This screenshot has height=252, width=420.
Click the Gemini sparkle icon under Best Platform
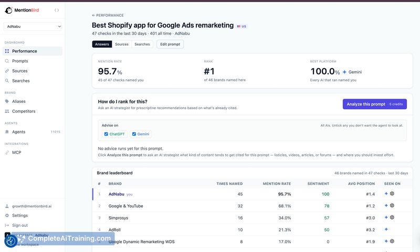[345, 72]
